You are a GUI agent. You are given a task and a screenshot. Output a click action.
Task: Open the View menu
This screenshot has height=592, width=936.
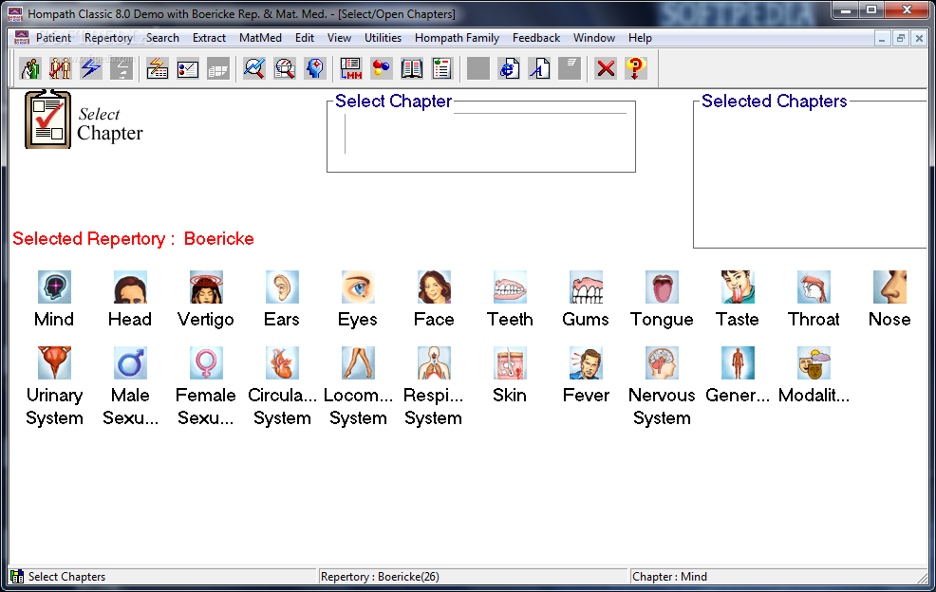coord(339,38)
